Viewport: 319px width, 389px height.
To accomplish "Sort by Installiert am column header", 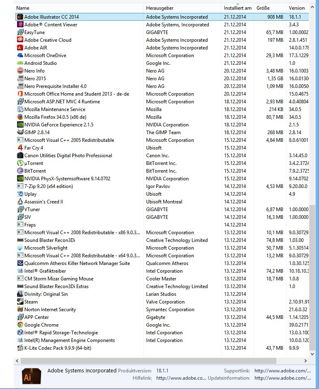I will [237, 8].
